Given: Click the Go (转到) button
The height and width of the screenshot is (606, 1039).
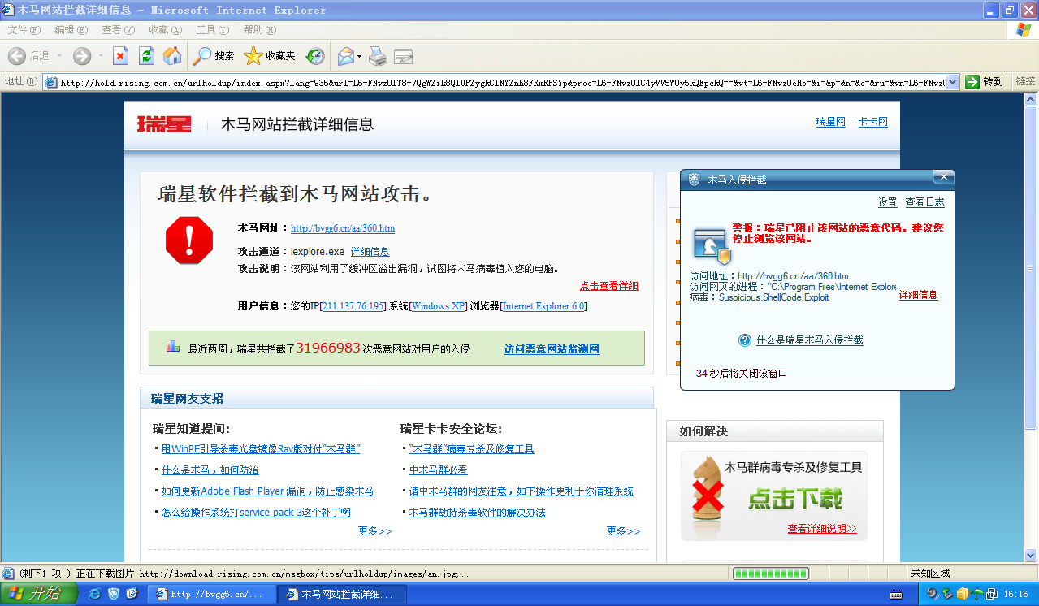Looking at the screenshot, I should click(985, 82).
